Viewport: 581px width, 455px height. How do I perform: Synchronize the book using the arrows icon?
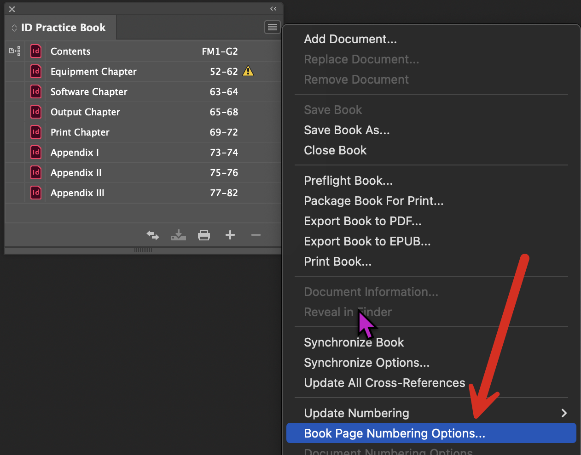coord(152,235)
